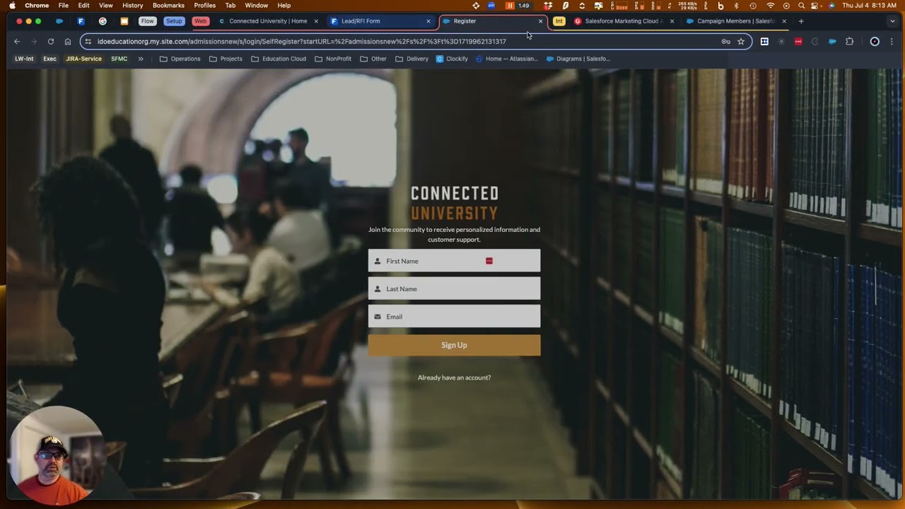Screen dimensions: 905x509
Task: Open Siri from menu bar
Action: [831, 5]
